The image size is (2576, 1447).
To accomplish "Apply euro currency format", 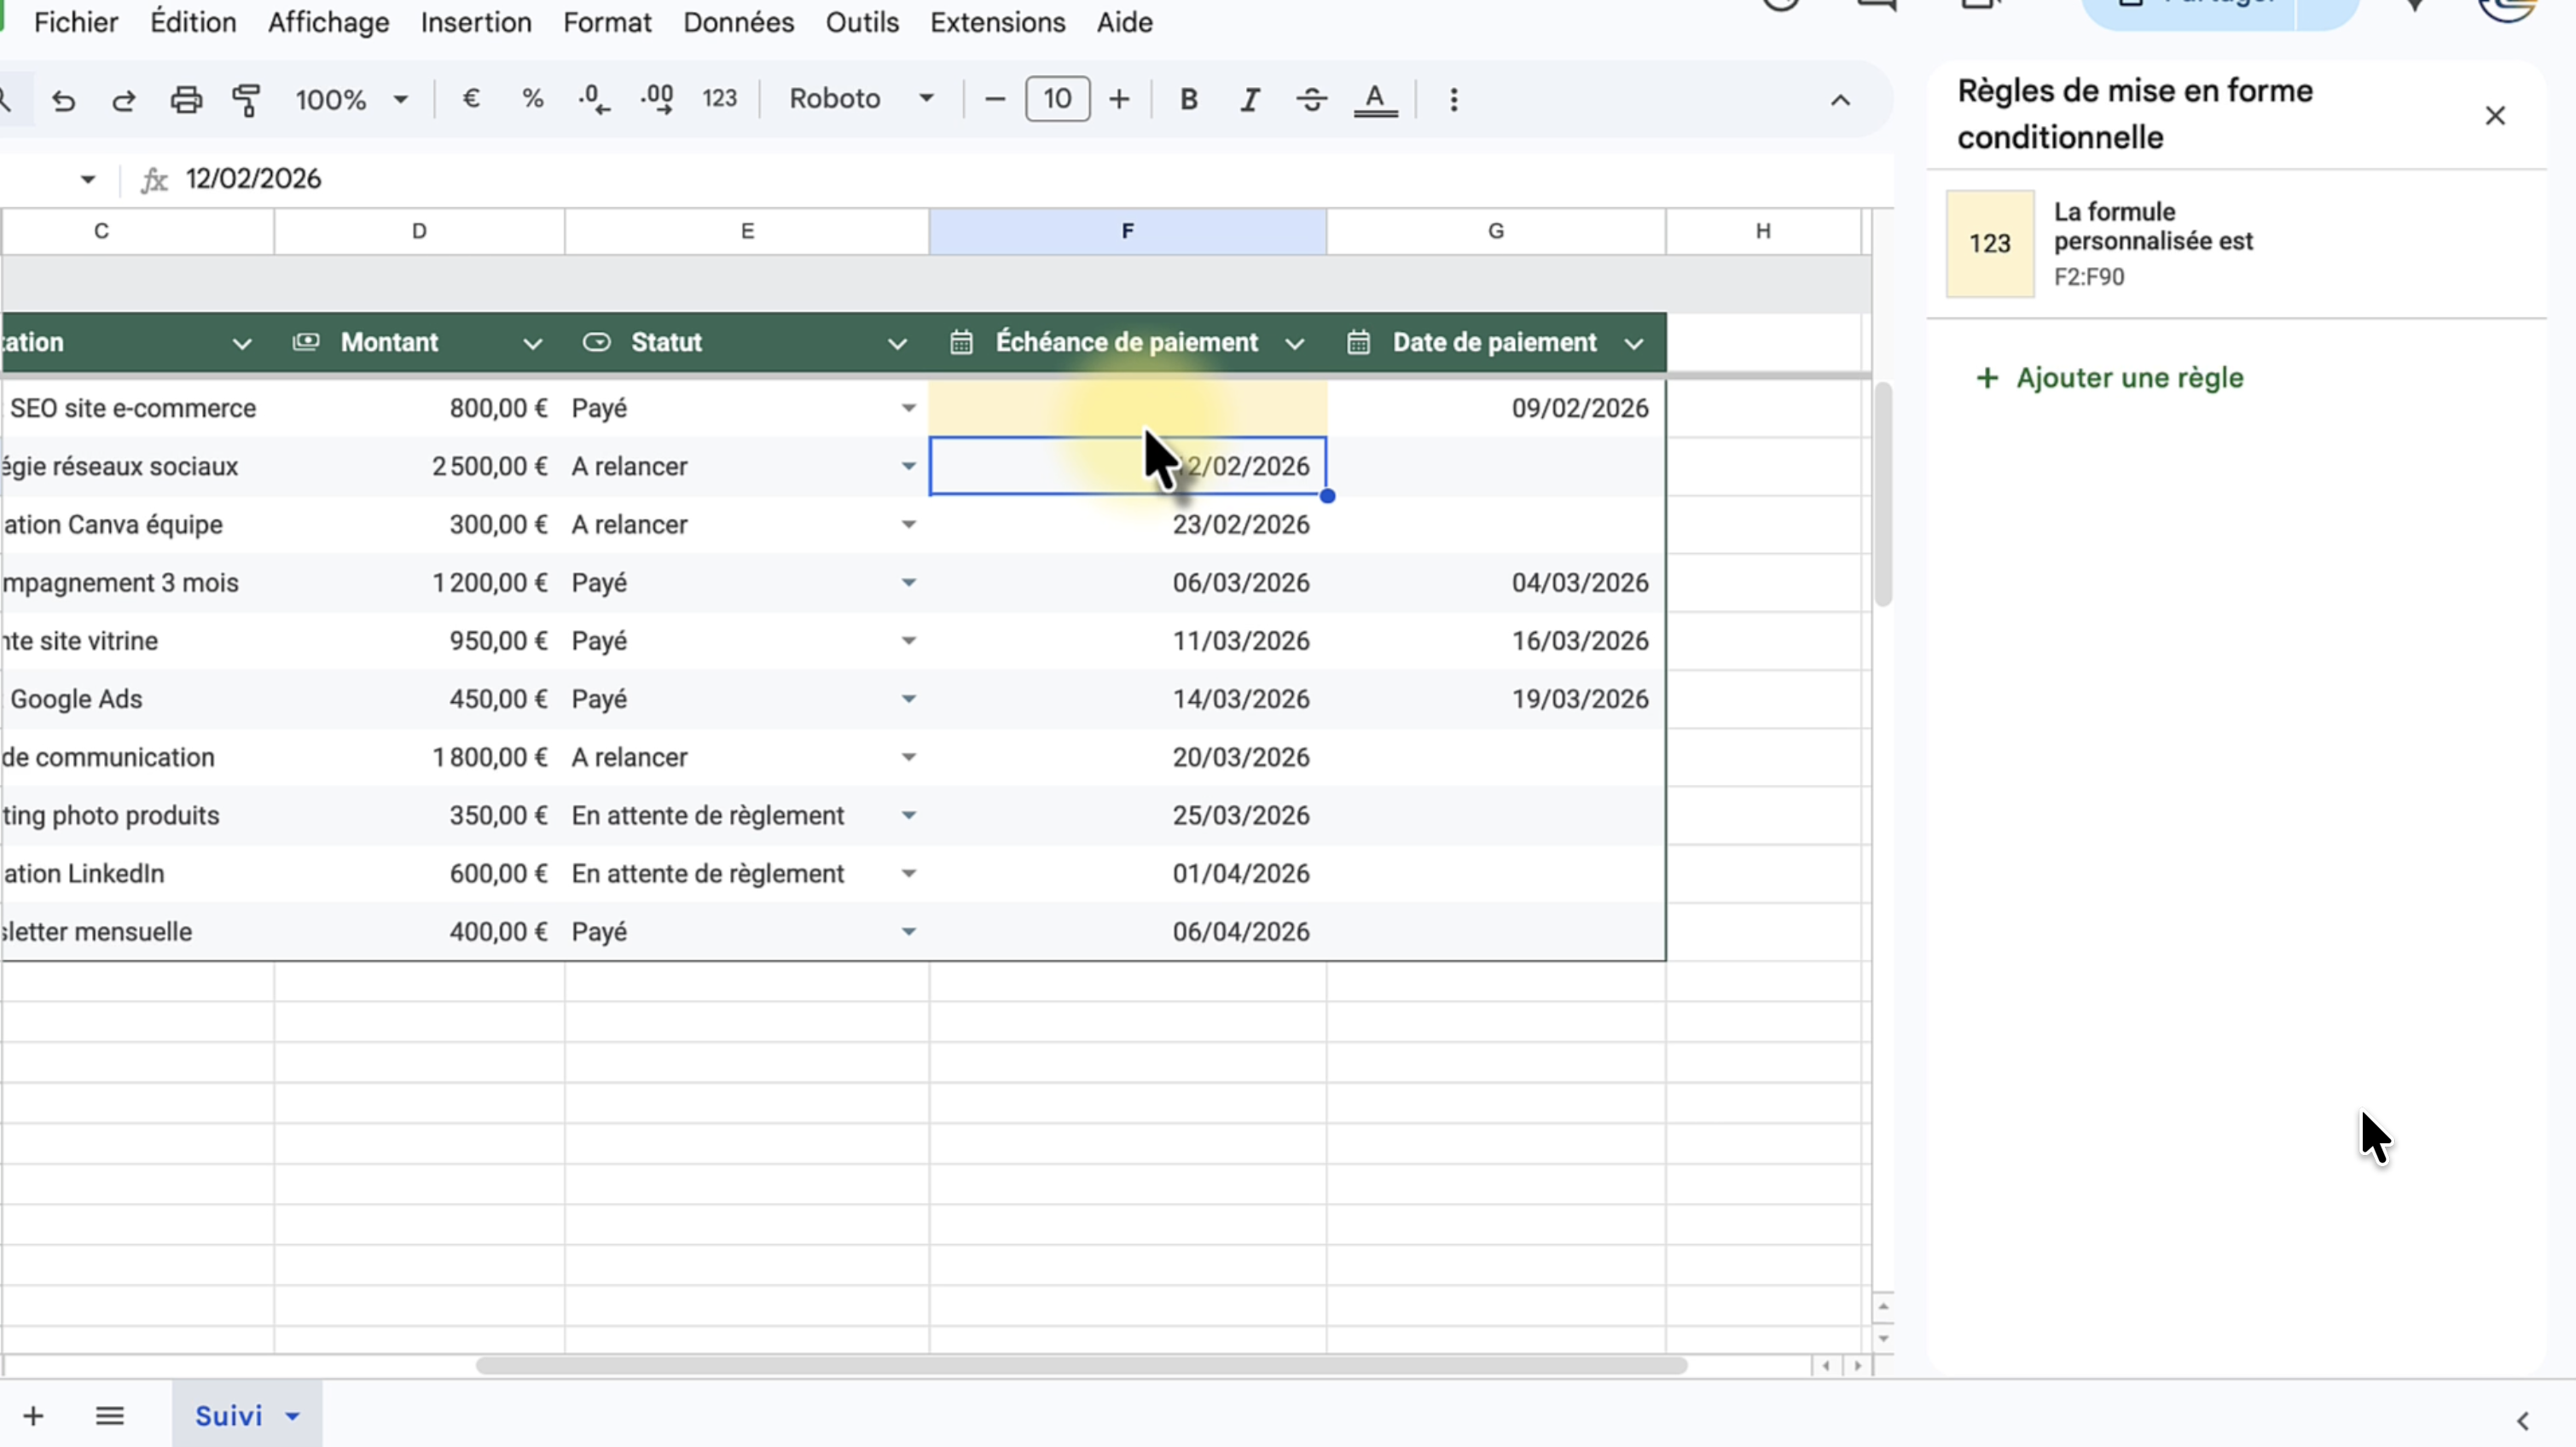I will click(471, 99).
